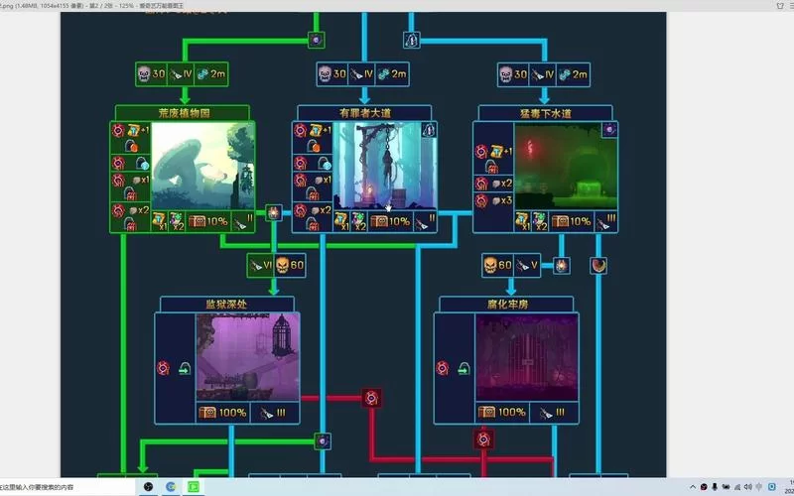794x496 pixels.
Task: Click the boss cell icon in 监狱深处
Action: pos(163,368)
